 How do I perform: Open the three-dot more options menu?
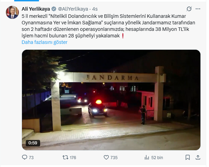tap(198, 9)
